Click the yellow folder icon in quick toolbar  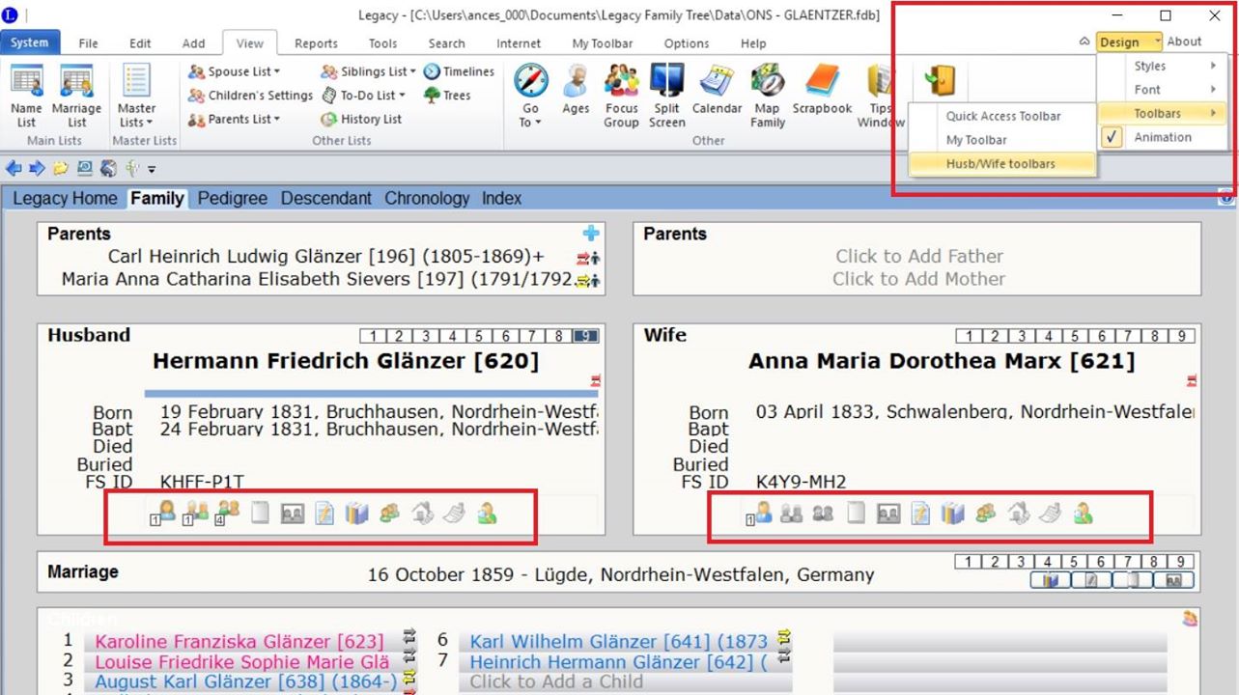point(60,169)
